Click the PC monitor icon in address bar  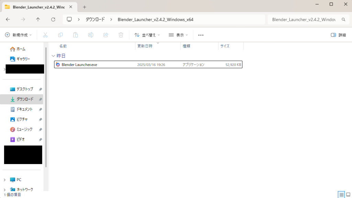[x=69, y=20]
